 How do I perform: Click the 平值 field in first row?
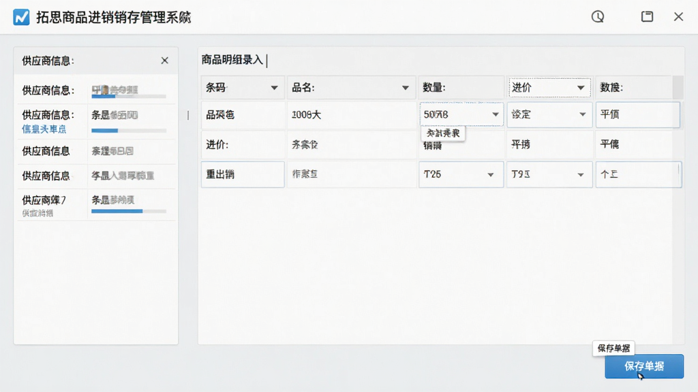pyautogui.click(x=638, y=114)
